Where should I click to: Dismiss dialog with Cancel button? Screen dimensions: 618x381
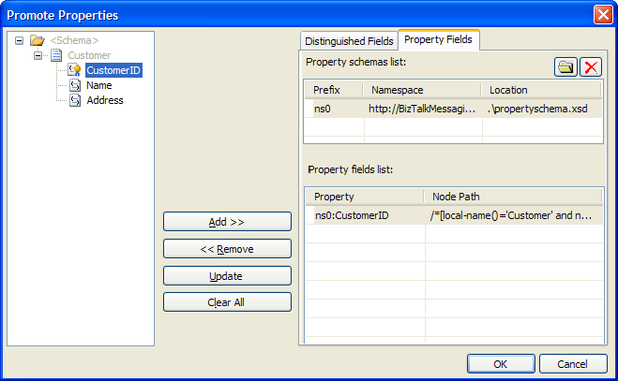pyautogui.click(x=573, y=363)
